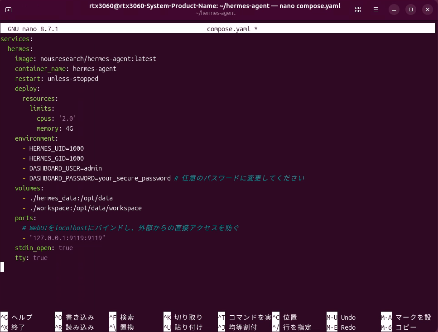Click the 'environment:' key
The image size is (438, 332).
click(36, 138)
